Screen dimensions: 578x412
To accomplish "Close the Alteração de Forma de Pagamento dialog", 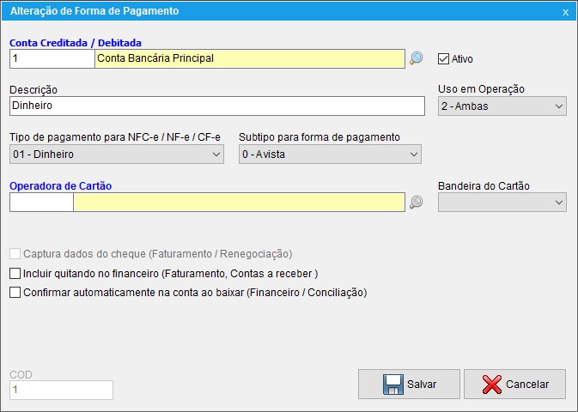I will [565, 12].
